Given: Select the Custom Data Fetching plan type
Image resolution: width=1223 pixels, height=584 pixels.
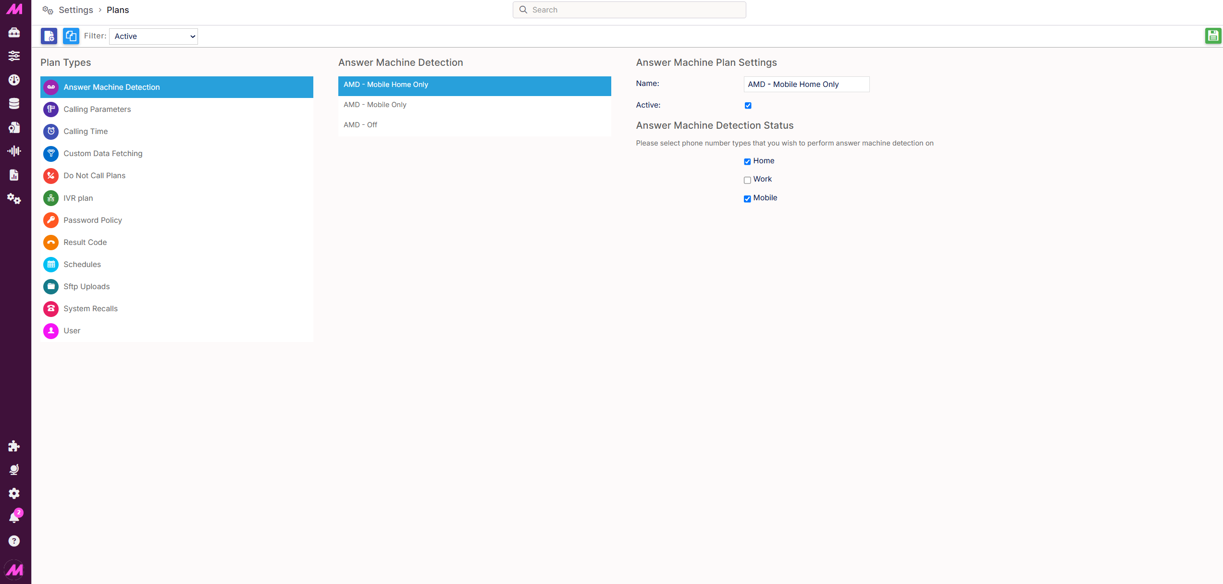Looking at the screenshot, I should [177, 154].
